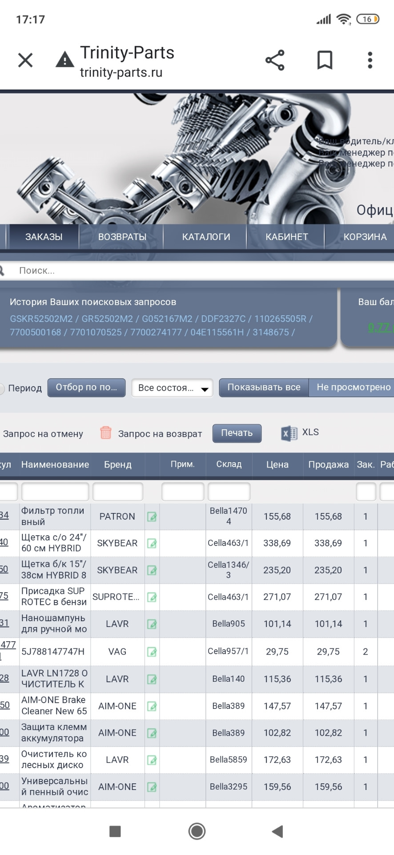The height and width of the screenshot is (855, 394).
Task: Click Запрос на возврат
Action: click(x=160, y=434)
